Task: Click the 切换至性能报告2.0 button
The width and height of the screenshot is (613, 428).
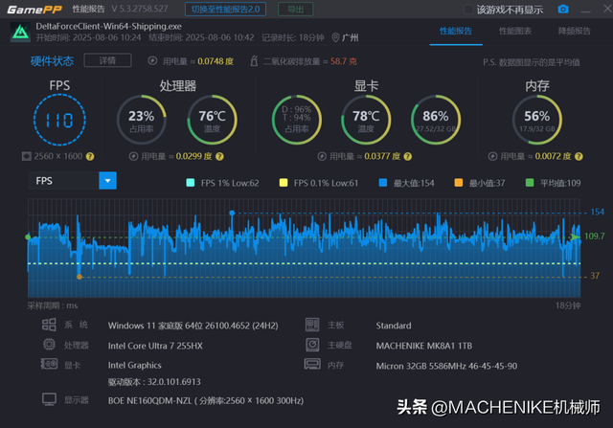Action: point(226,9)
